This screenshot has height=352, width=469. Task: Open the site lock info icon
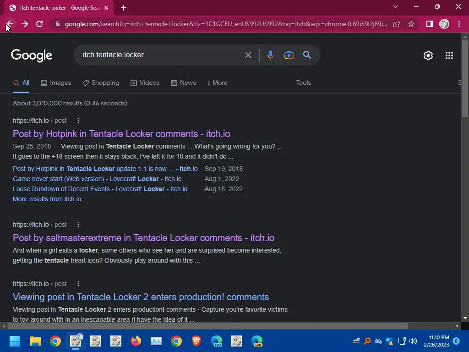tap(58, 24)
